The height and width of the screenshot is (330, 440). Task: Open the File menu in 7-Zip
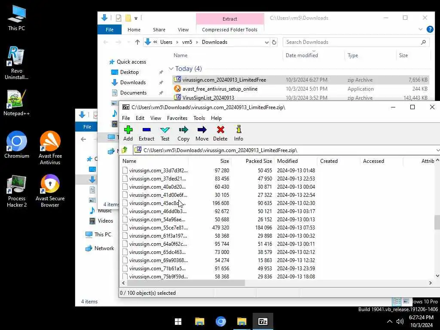[126, 118]
